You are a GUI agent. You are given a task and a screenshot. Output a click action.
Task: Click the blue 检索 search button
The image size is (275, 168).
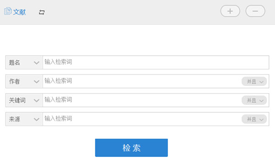(132, 148)
